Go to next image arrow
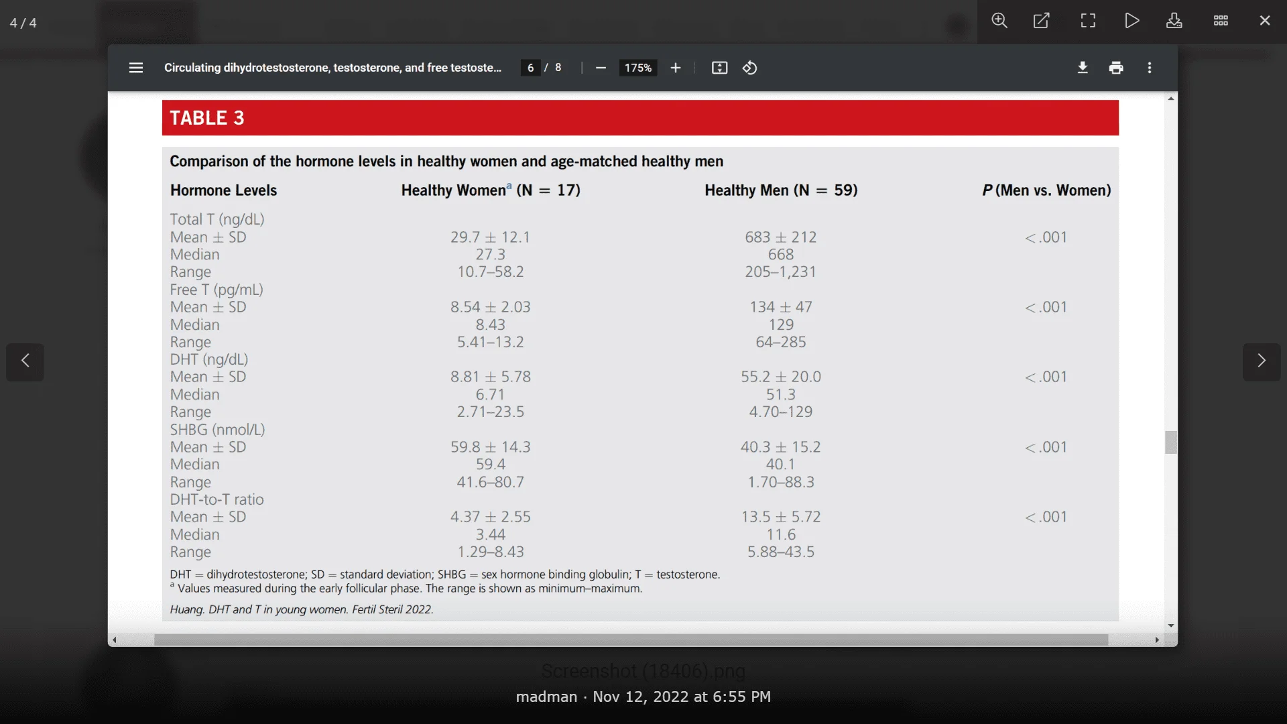Image resolution: width=1287 pixels, height=724 pixels. (x=1262, y=362)
